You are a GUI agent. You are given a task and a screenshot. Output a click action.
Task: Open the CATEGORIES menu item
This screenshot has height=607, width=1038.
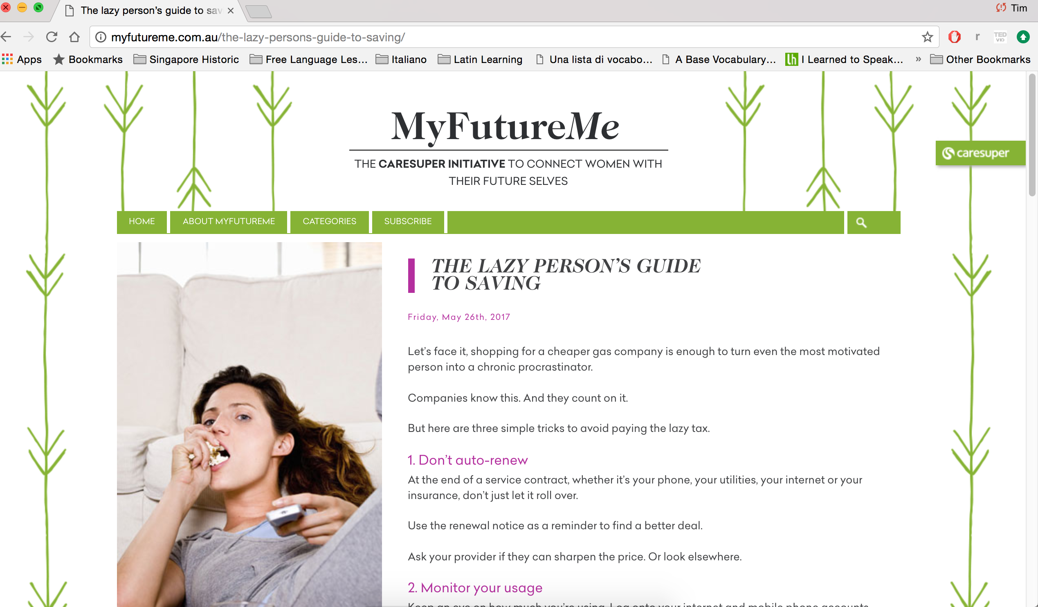coord(330,222)
